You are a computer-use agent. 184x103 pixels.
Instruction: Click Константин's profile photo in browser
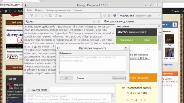tap(169, 52)
